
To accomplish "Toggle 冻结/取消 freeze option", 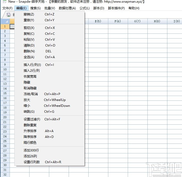I will click(50, 94).
